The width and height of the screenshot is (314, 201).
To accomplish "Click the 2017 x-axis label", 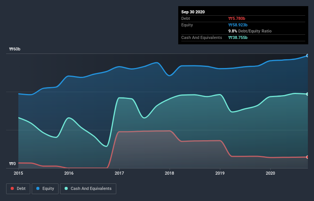I will pos(119,173).
